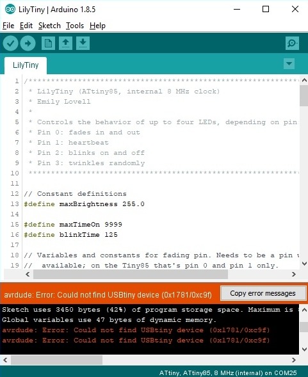Select the LilyTiny sketch tab
The image size is (308, 377).
click(x=26, y=65)
